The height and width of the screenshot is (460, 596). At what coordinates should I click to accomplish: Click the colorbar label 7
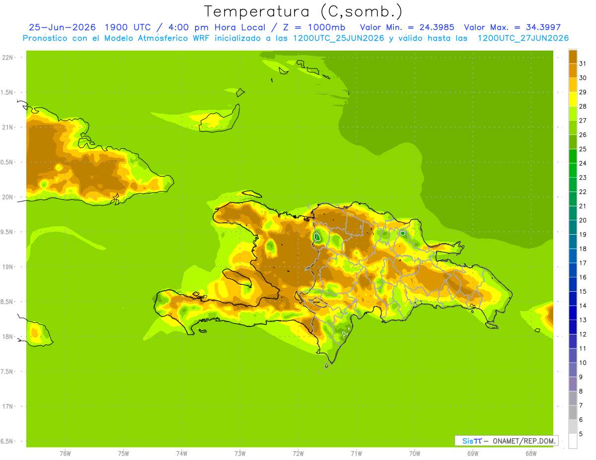click(x=581, y=405)
